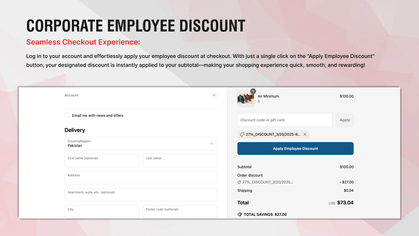419x236 pixels.
Task: Click the Postal code (optional) field
Action: pyautogui.click(x=180, y=211)
